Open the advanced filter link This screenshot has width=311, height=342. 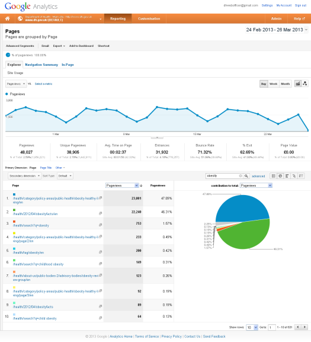pos(258,176)
